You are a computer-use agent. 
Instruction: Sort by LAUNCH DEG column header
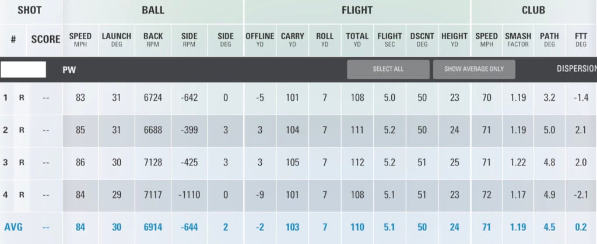coord(117,39)
